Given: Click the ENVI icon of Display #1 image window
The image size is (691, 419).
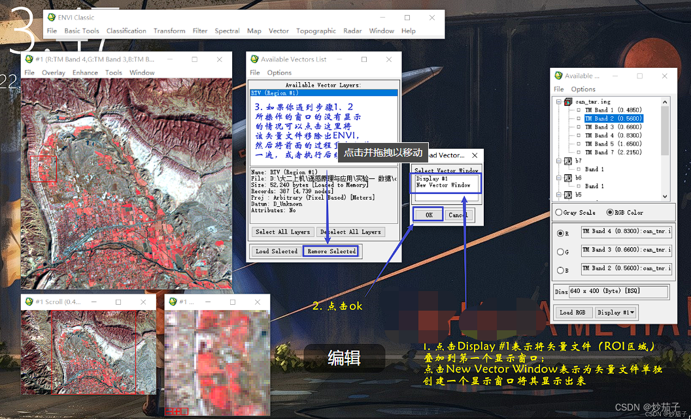Looking at the screenshot, I should coord(29,59).
